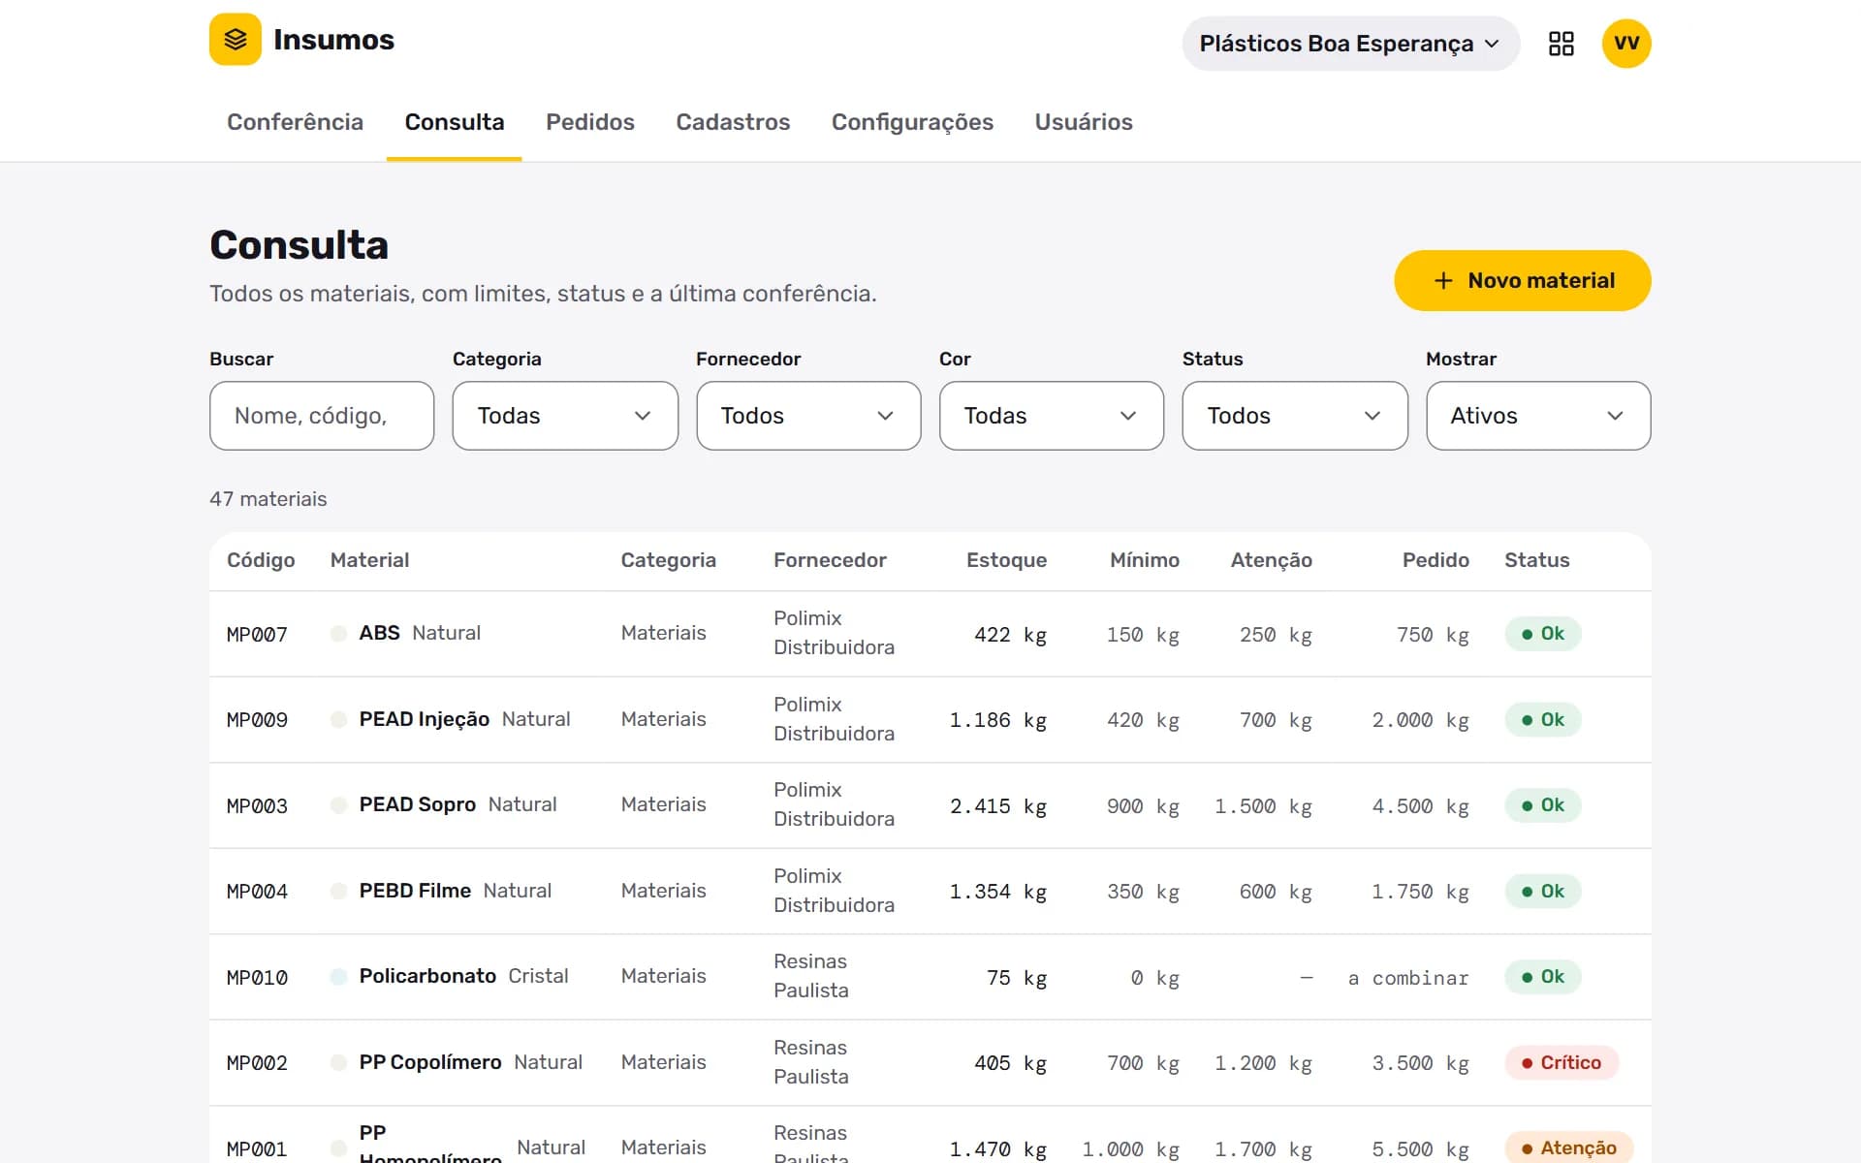Image resolution: width=1861 pixels, height=1163 pixels.
Task: Click the ABS Natural color dot
Action: [x=338, y=634]
